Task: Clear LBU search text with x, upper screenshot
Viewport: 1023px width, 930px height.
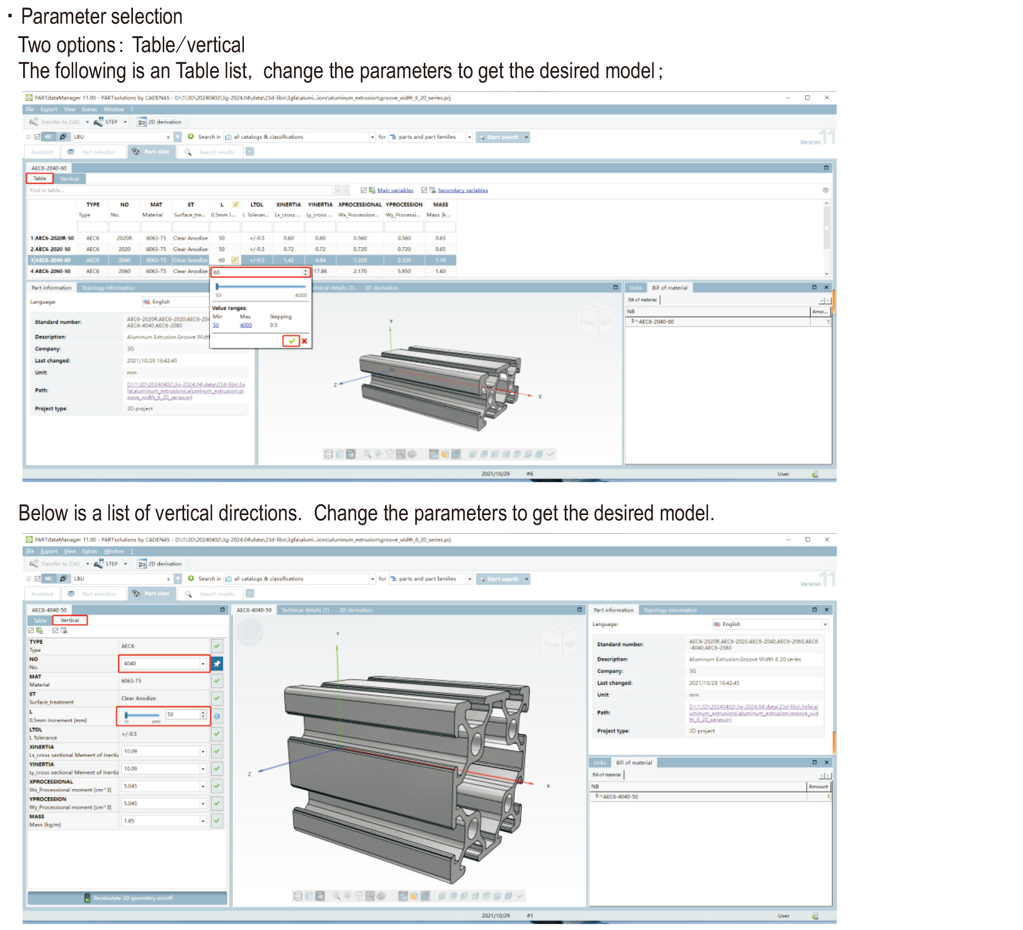Action: [168, 137]
